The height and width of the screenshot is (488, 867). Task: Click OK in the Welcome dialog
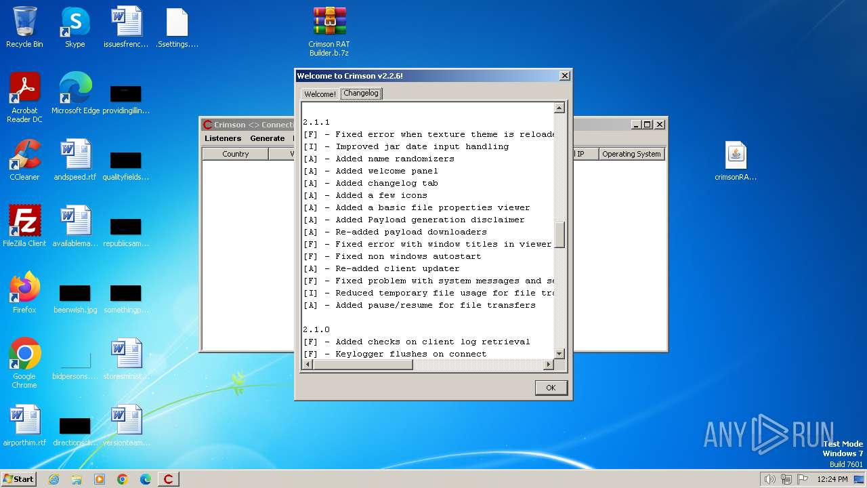pyautogui.click(x=551, y=388)
